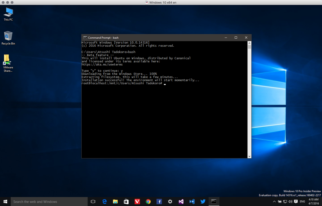Click the battery status tray icon
The height and width of the screenshot is (206, 322).
[280, 201]
